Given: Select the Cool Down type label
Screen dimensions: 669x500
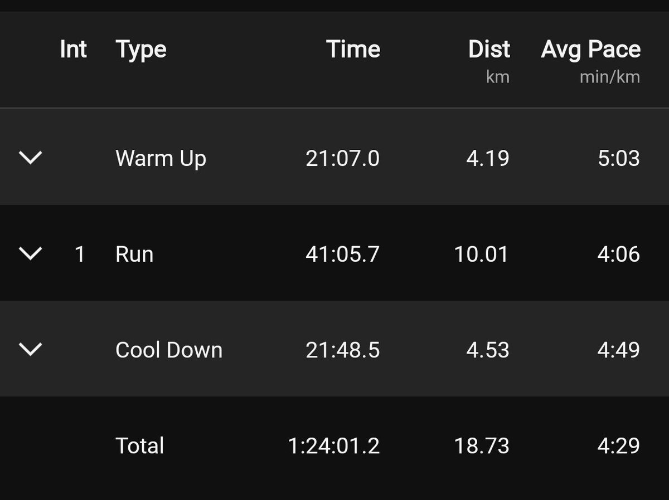Looking at the screenshot, I should click(169, 350).
